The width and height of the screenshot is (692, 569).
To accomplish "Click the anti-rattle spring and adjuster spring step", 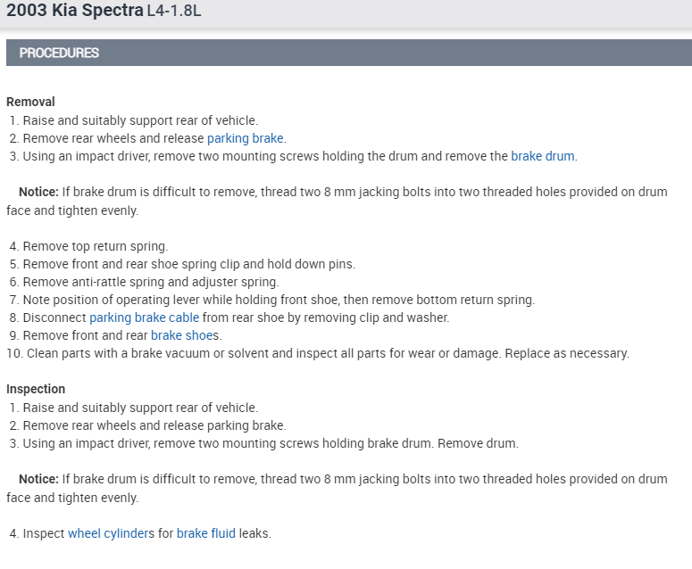I will pos(150,282).
